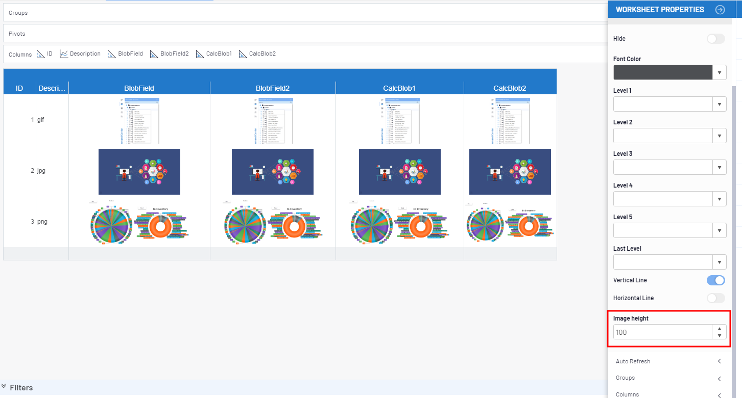Click the CalcBlob1 table header
This screenshot has height=398, width=742.
tap(399, 88)
